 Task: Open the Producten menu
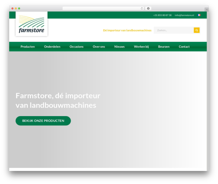(x=27, y=47)
